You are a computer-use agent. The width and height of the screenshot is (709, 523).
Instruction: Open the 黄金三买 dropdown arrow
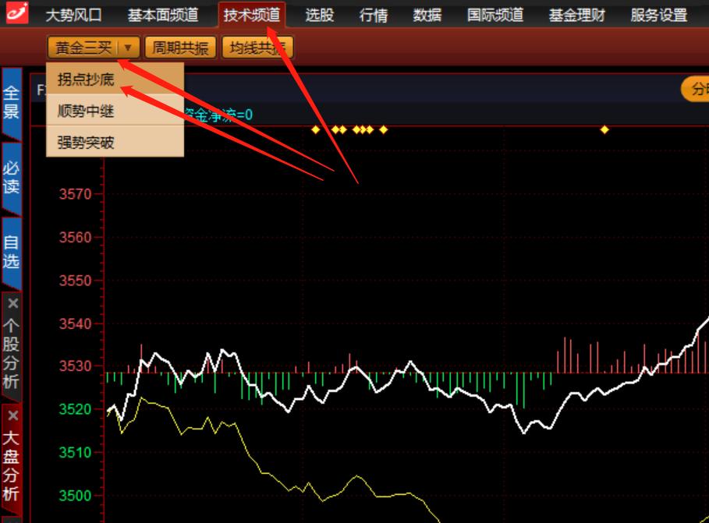pos(127,47)
